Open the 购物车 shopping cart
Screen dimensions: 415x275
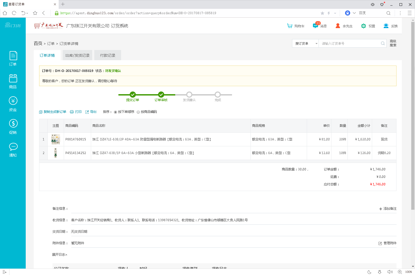(x=296, y=26)
